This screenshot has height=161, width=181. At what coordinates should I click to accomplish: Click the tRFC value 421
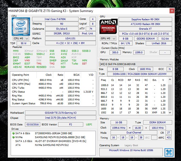(169, 137)
